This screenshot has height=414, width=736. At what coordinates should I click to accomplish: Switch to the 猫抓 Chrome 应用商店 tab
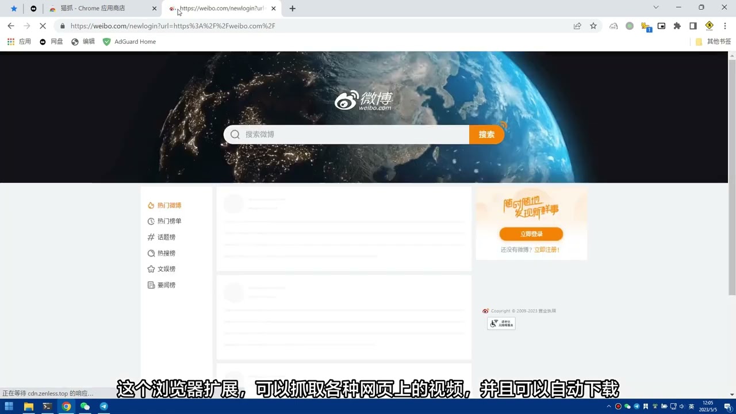coord(102,9)
